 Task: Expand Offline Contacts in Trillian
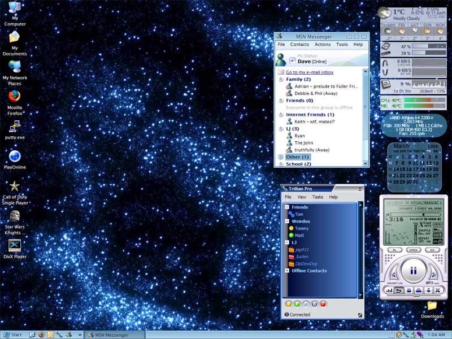[x=287, y=271]
